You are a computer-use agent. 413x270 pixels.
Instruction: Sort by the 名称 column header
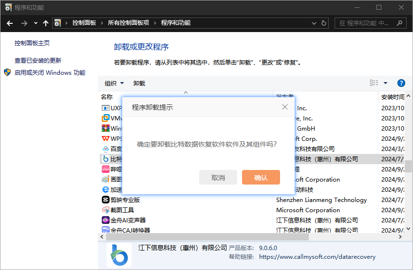pyautogui.click(x=106, y=97)
